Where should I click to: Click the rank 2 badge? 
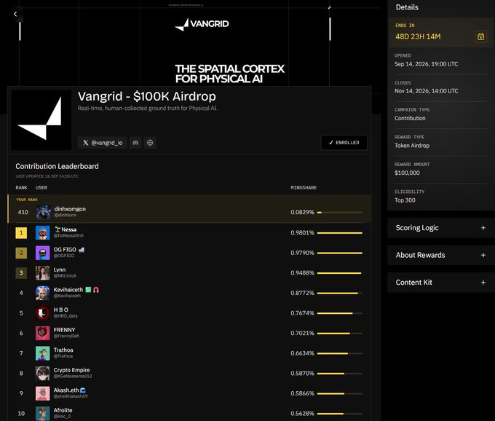coord(21,253)
